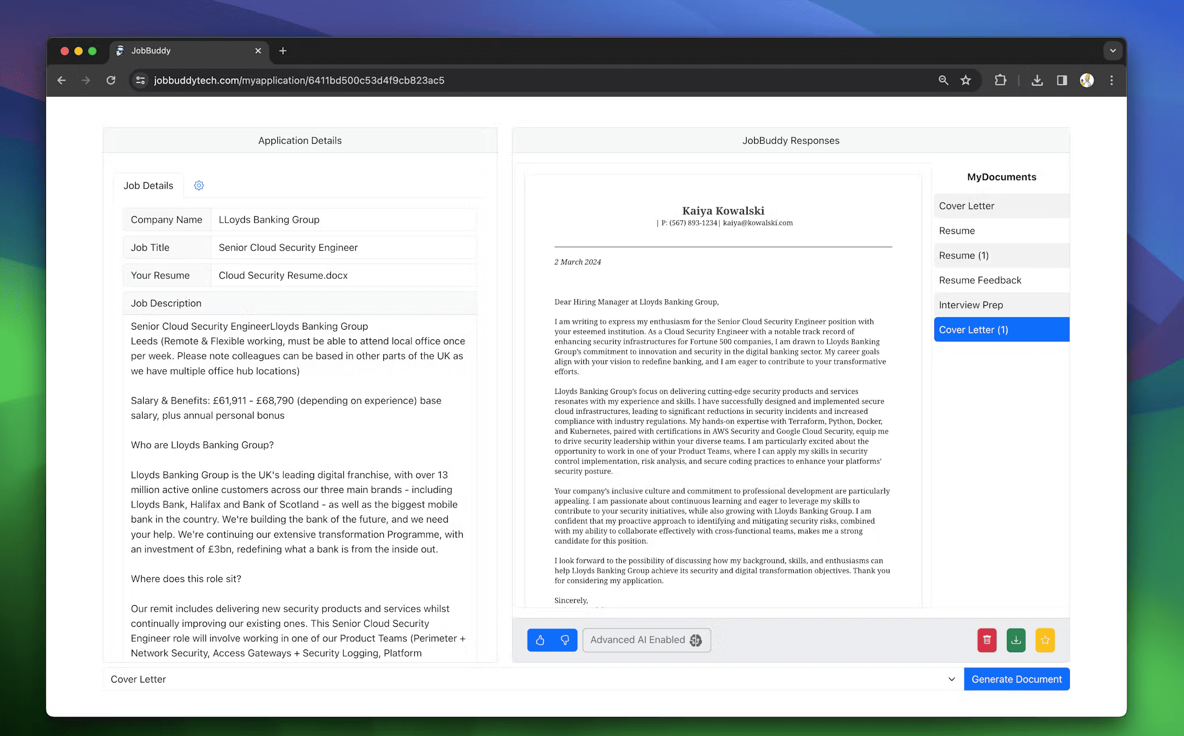Click the name Kaiya Kowalski in the letter
The width and height of the screenshot is (1184, 736).
click(723, 211)
